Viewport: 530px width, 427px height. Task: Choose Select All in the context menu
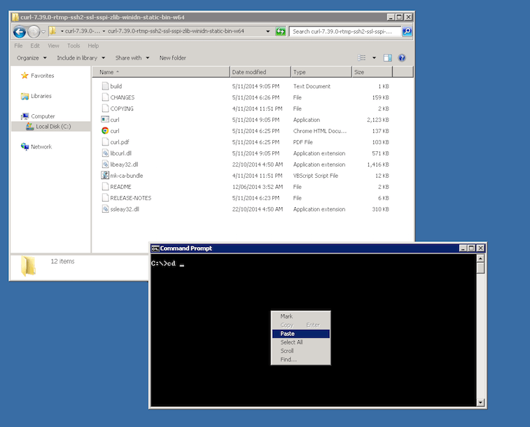pos(291,342)
